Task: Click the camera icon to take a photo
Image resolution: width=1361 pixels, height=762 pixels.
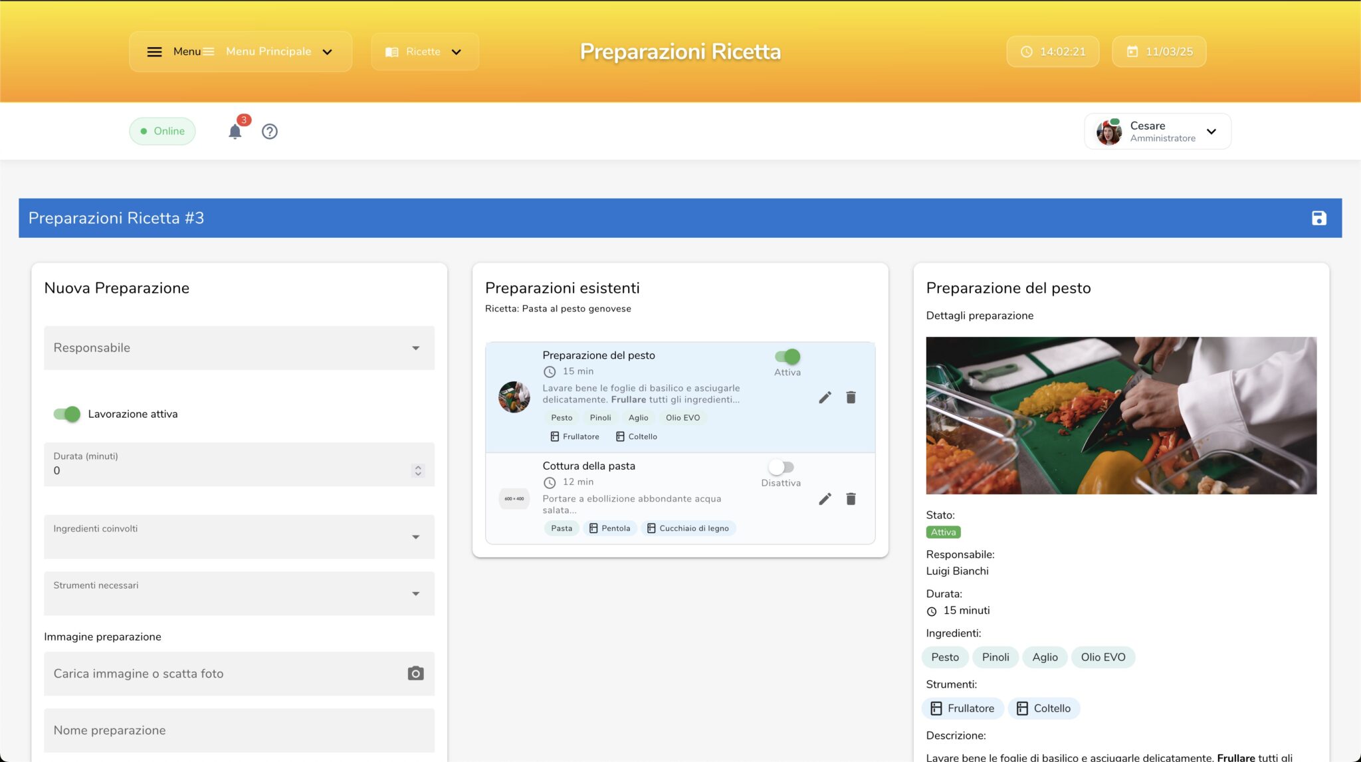Action: coord(415,673)
